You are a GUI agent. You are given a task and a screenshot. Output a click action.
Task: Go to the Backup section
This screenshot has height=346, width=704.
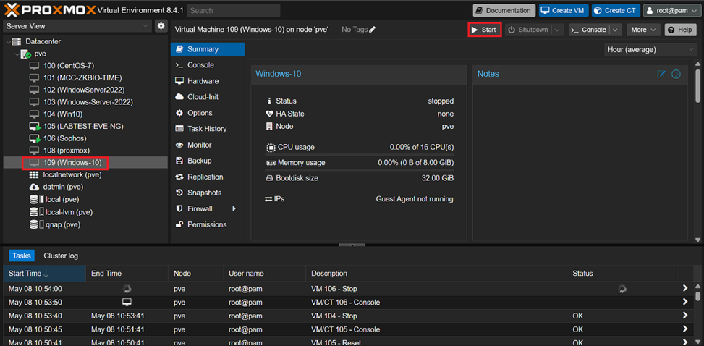pyautogui.click(x=199, y=161)
